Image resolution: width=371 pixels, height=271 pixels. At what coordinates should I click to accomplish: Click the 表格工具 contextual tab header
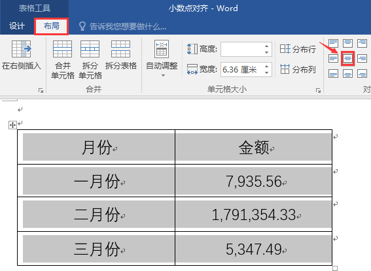pos(35,8)
